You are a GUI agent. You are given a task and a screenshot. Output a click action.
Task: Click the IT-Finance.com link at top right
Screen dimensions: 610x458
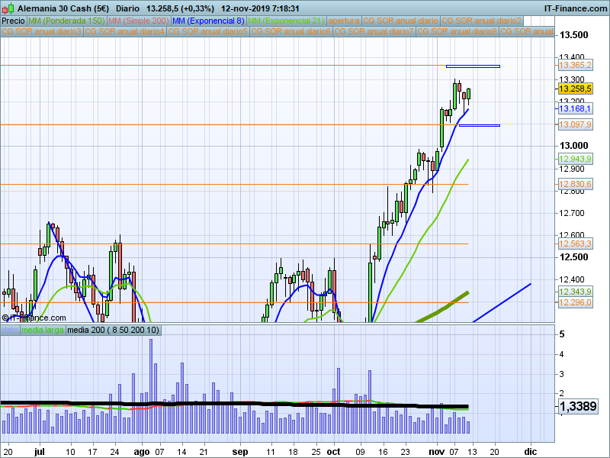pyautogui.click(x=576, y=8)
